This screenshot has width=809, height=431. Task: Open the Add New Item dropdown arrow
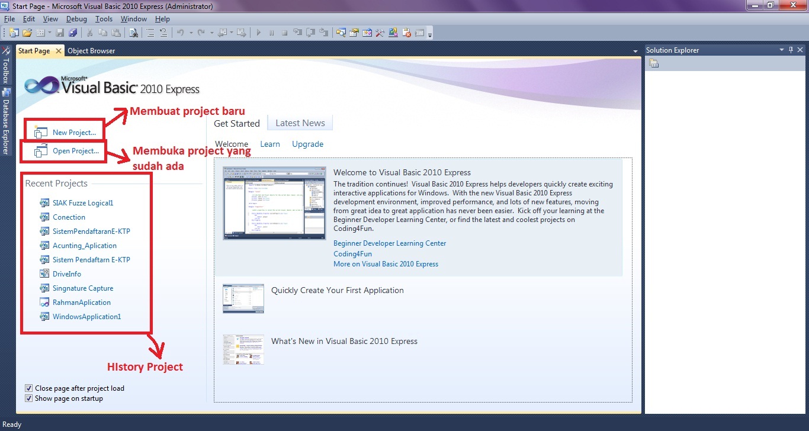50,33
